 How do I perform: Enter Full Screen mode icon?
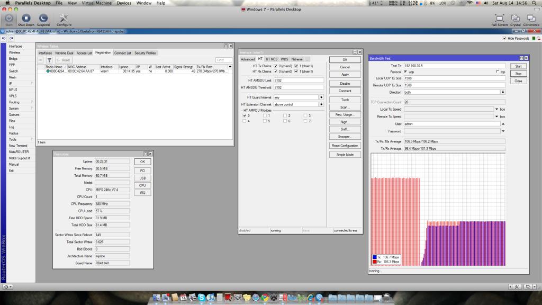499,19
